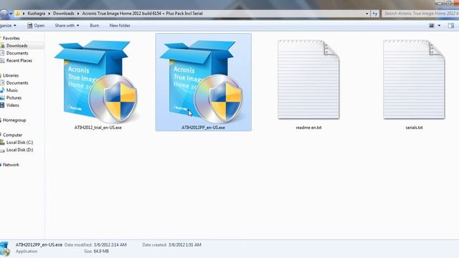Click the serials.txt file name
This screenshot has width=459, height=258.
click(x=414, y=128)
